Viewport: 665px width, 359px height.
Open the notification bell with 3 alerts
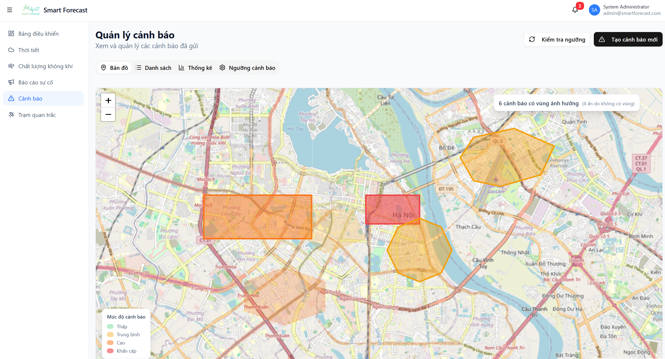[x=574, y=10]
